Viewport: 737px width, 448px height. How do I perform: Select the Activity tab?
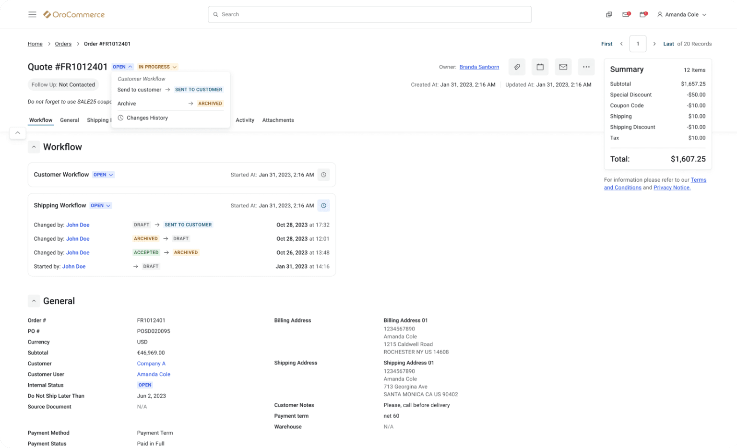tap(245, 120)
